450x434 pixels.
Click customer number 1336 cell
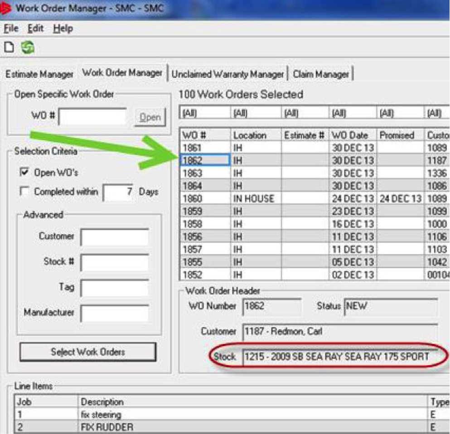(x=437, y=173)
